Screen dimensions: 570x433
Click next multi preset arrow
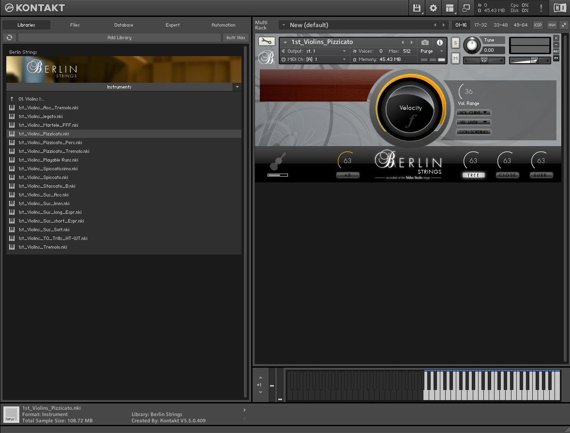[444, 25]
